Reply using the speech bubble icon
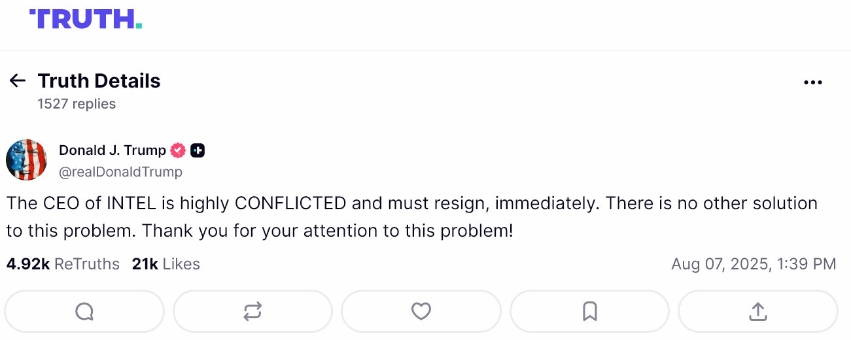 click(x=84, y=311)
